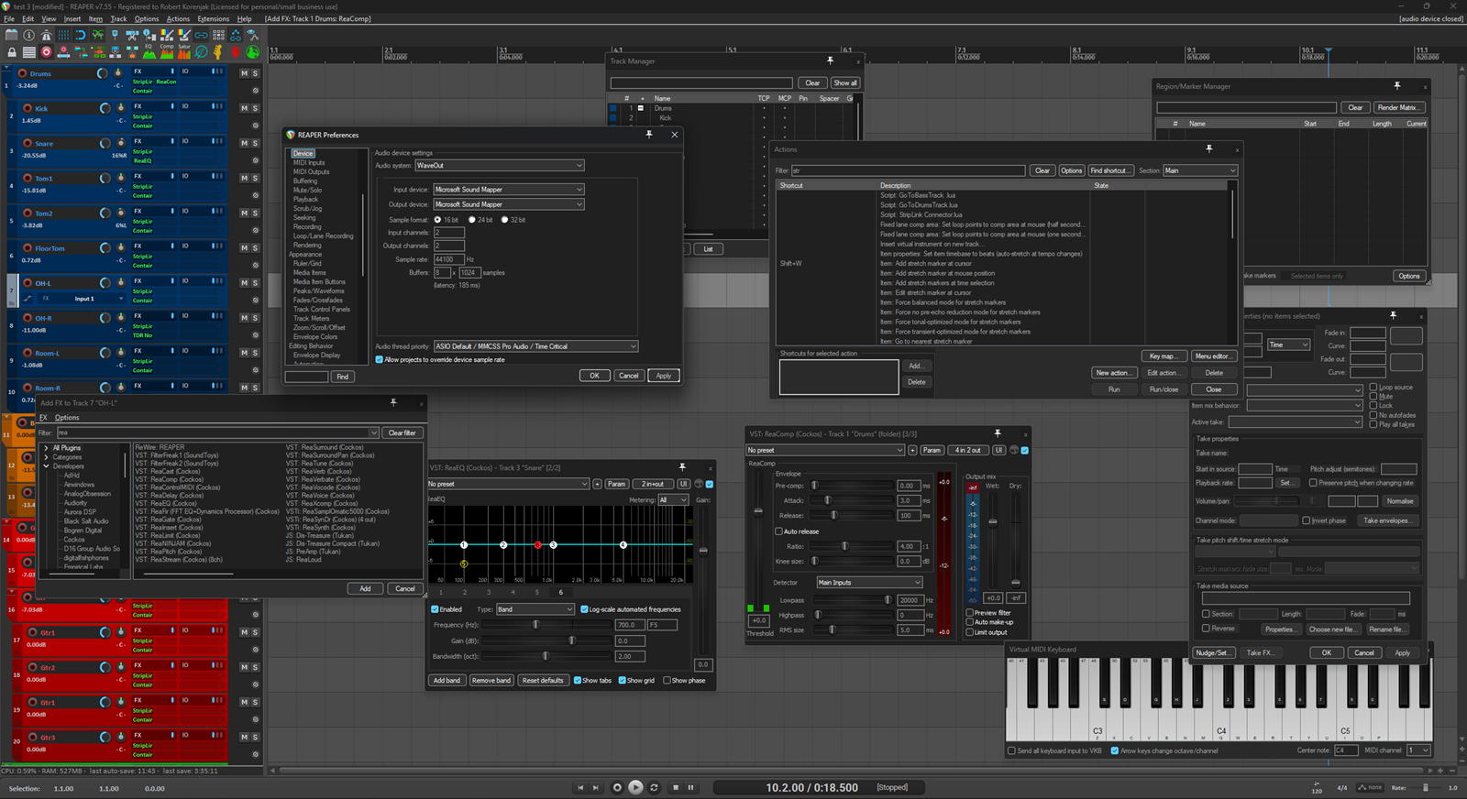Mute the Drums track

pos(244,73)
